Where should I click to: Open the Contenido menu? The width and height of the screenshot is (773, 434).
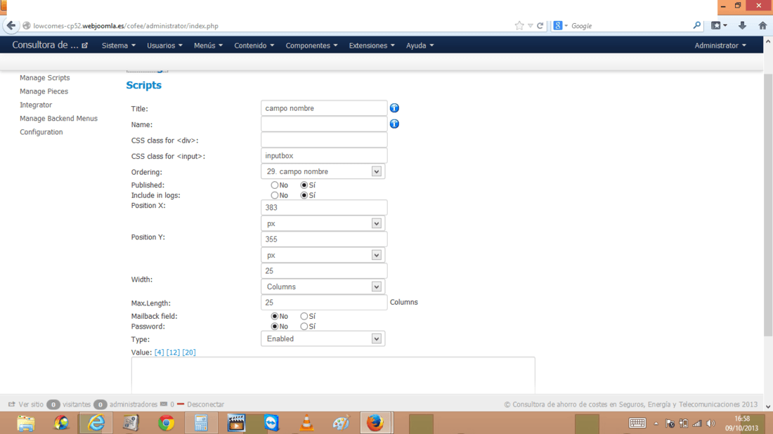point(254,46)
